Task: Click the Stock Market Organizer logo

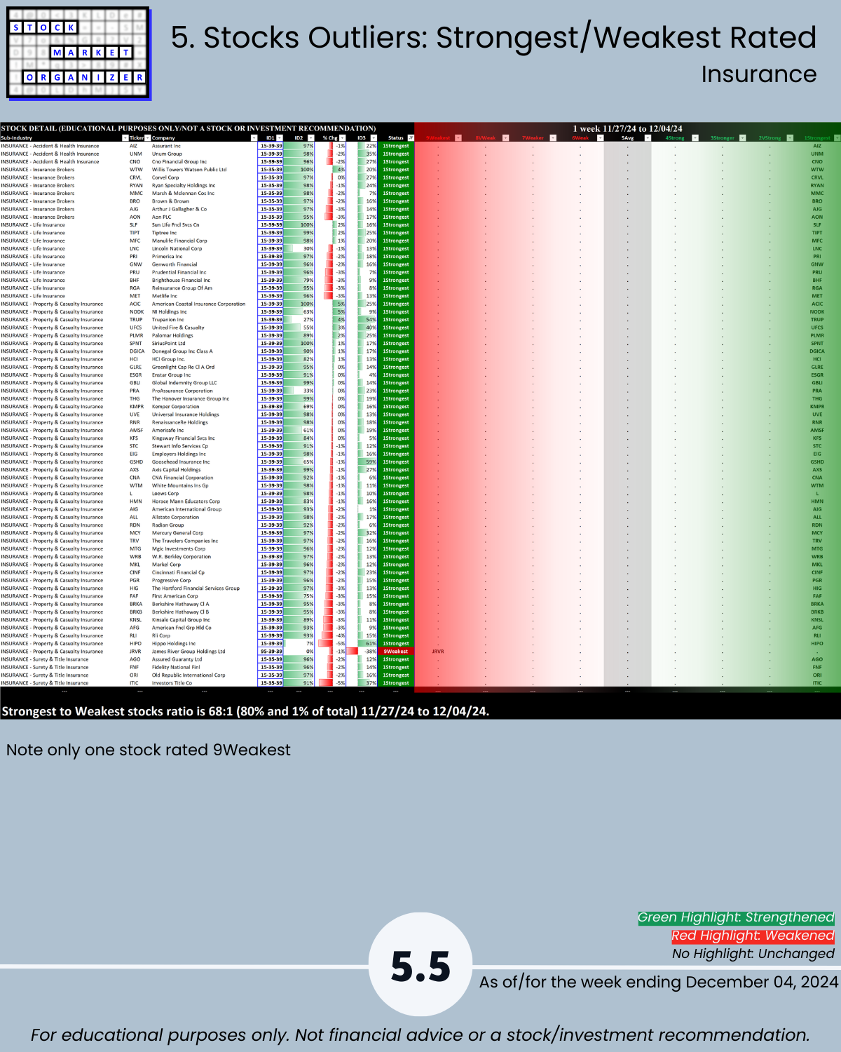Action: pyautogui.click(x=78, y=53)
